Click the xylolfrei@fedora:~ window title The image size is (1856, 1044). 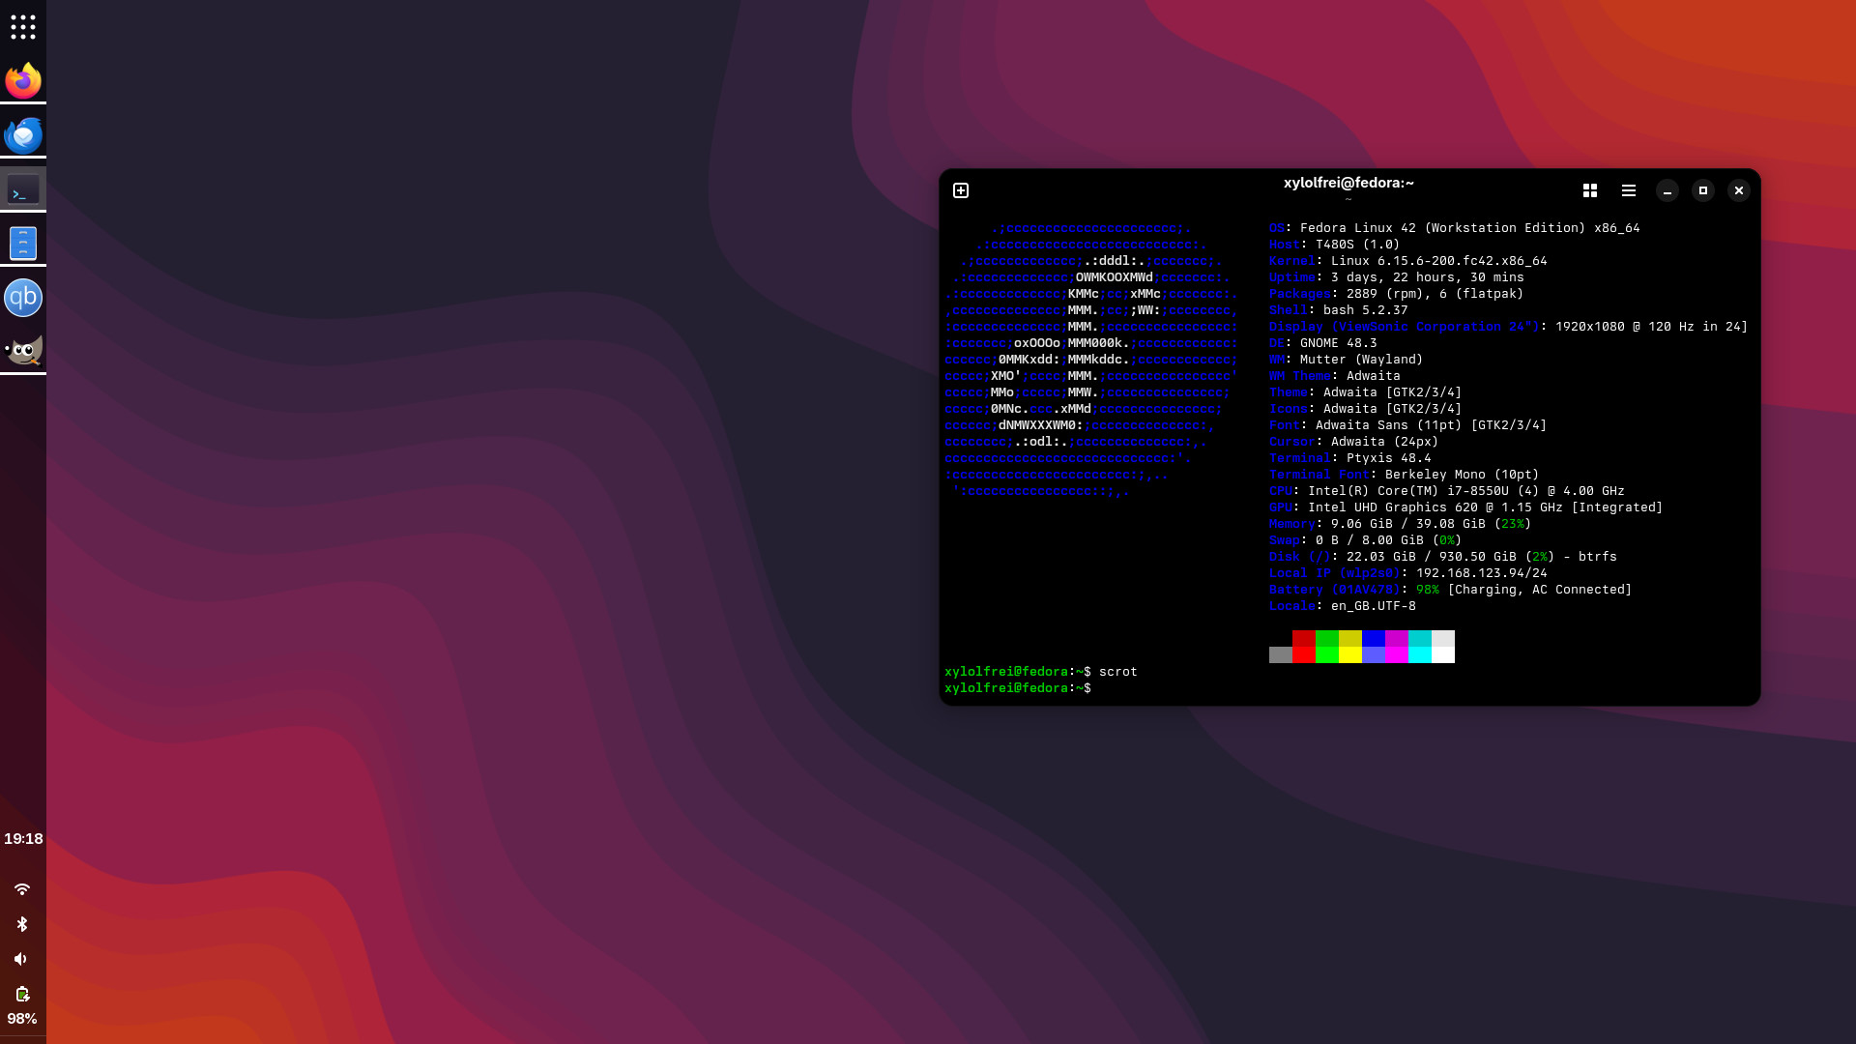pyautogui.click(x=1348, y=183)
